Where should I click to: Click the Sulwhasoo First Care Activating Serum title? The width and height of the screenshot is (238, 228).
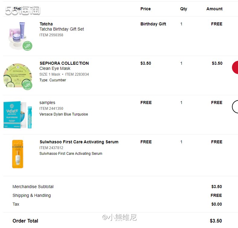pos(79,142)
